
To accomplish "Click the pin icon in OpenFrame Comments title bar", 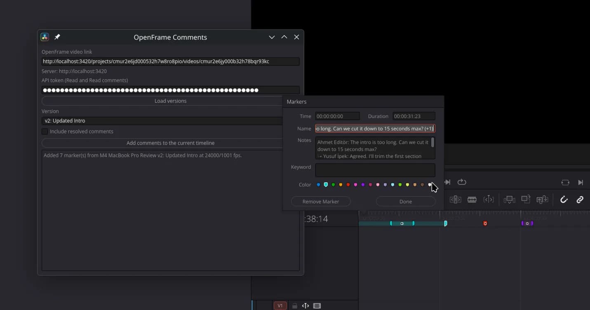I will 57,37.
